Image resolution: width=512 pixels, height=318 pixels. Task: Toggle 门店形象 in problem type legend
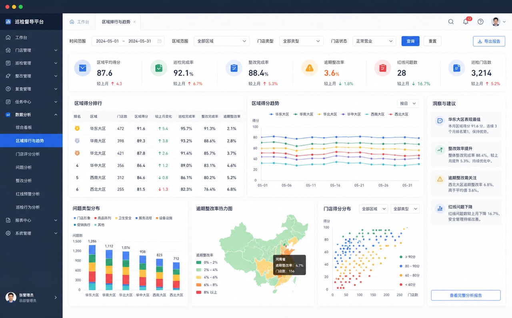[82, 218]
